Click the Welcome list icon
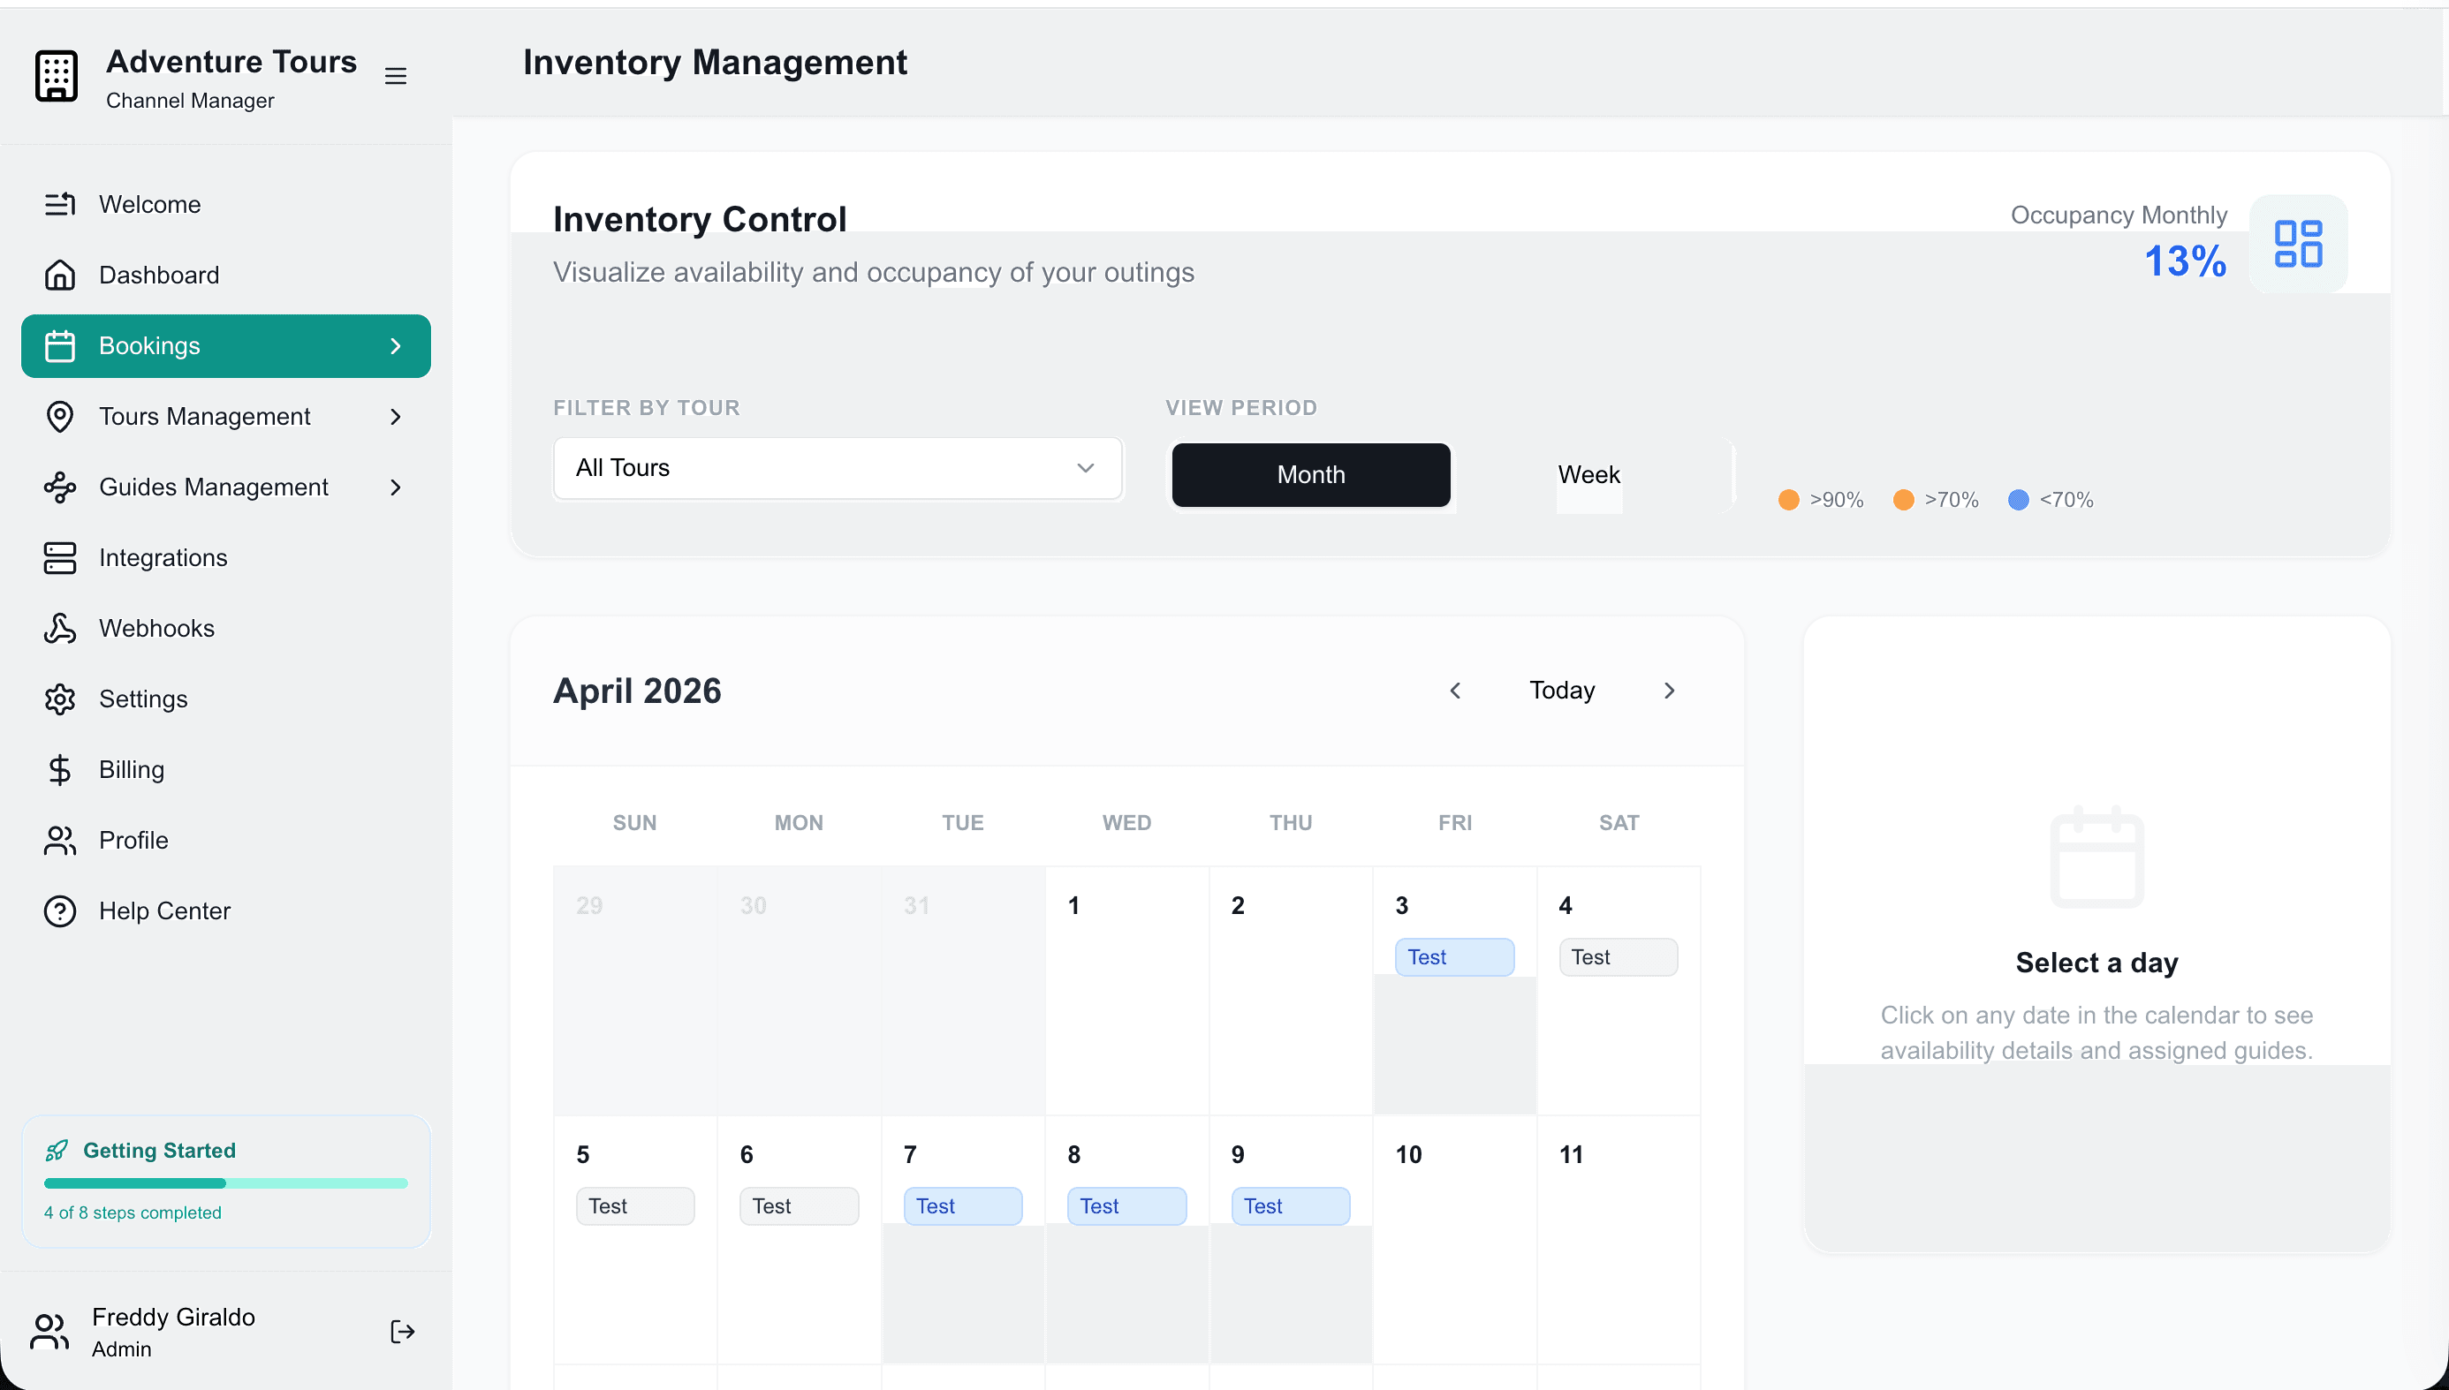2449x1390 pixels. (59, 204)
